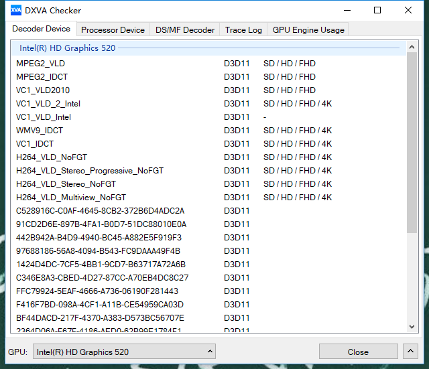The width and height of the screenshot is (429, 369).
Task: Select the H264_VLD_Multiview_NoFGT row
Action: click(x=209, y=198)
